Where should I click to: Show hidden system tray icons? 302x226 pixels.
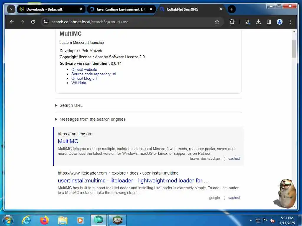point(251,220)
